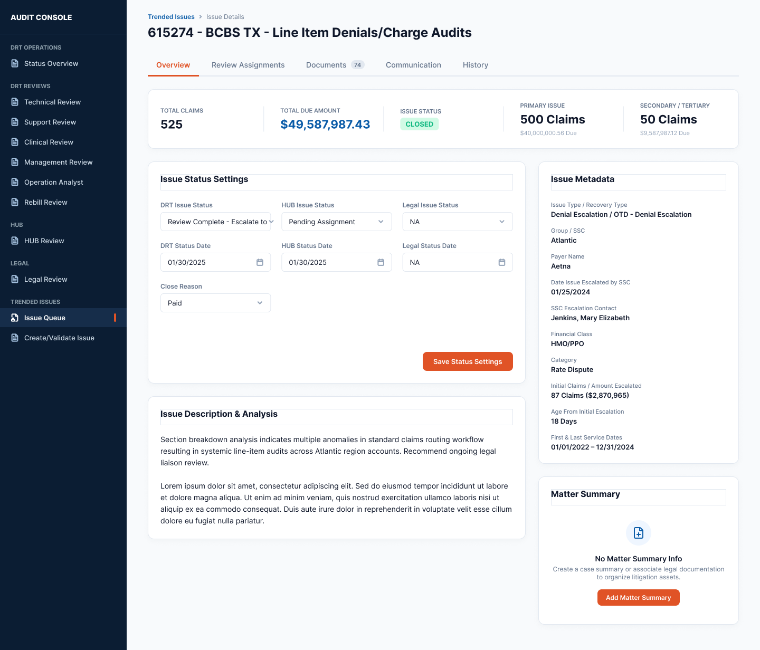Go to Status Overview in sidebar

click(63, 63)
